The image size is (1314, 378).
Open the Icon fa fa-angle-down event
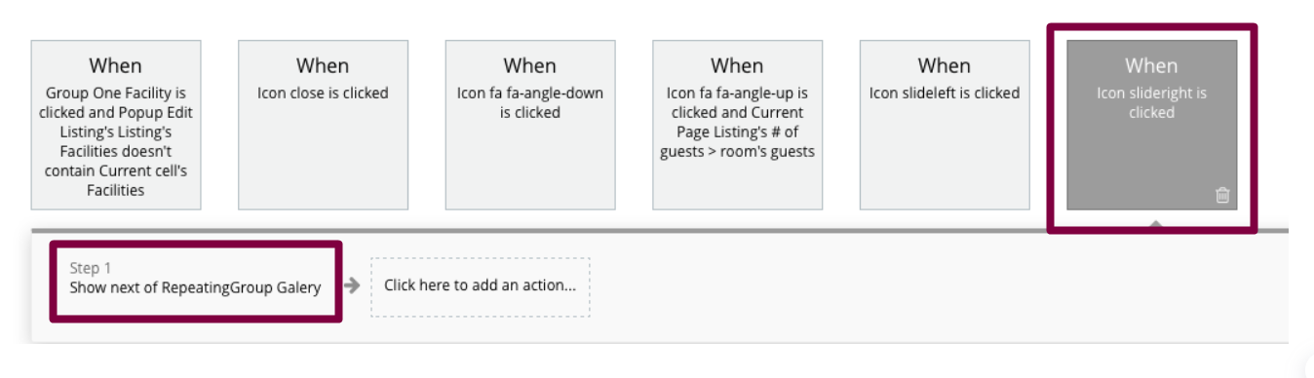[530, 125]
